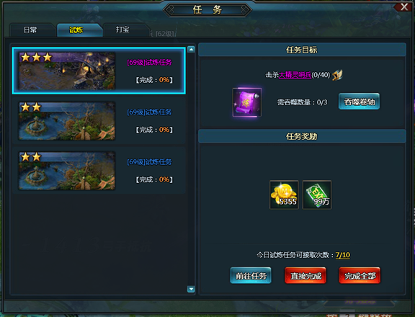Click the winged boot icon beside kill target
The height and width of the screenshot is (317, 415).
(x=337, y=75)
